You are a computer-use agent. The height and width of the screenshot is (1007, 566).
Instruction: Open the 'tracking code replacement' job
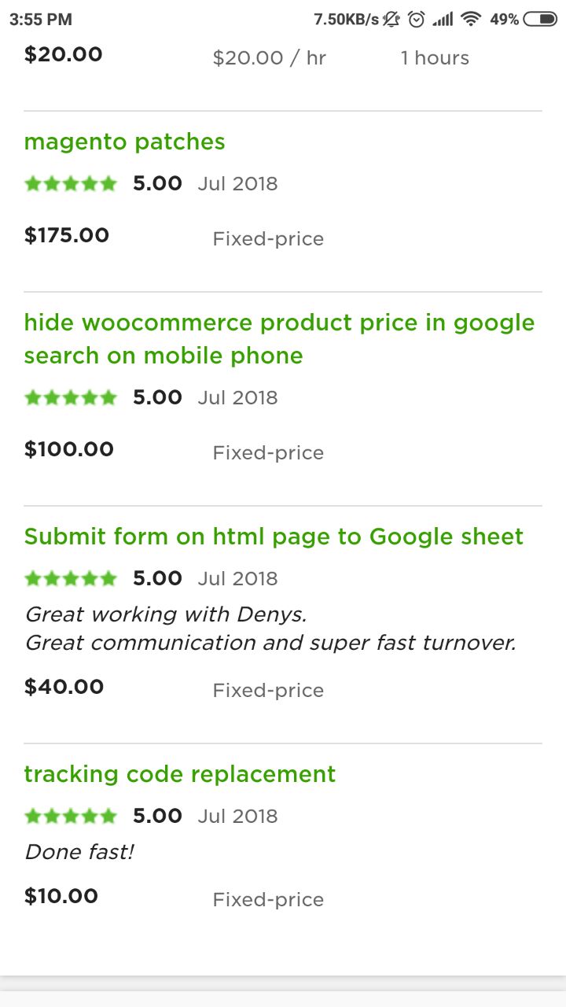click(180, 774)
